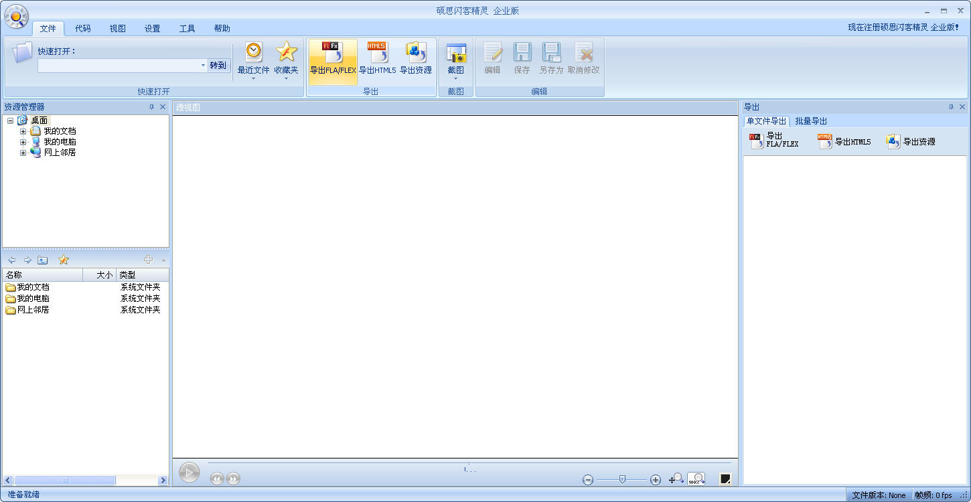Screen dimensions: 971x502
Task: Switch to the 文件 ribbon tab
Action: 48,28
